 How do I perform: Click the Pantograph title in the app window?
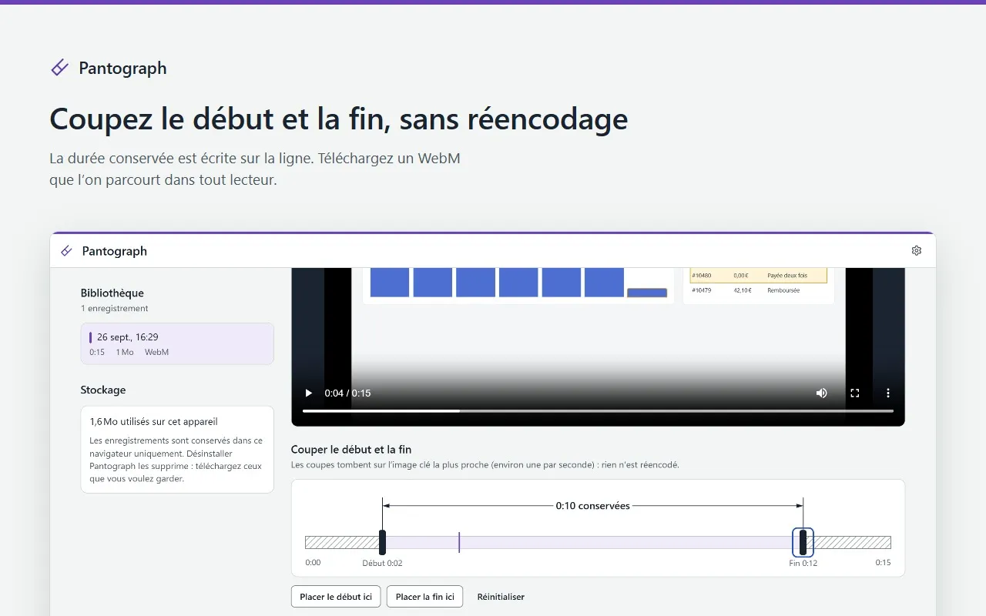point(115,251)
